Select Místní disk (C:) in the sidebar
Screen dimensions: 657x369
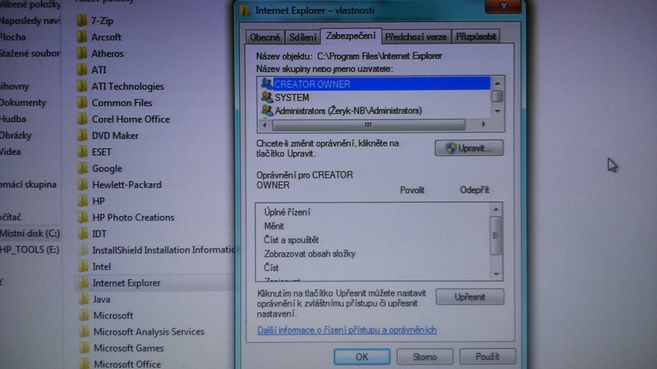coord(30,233)
